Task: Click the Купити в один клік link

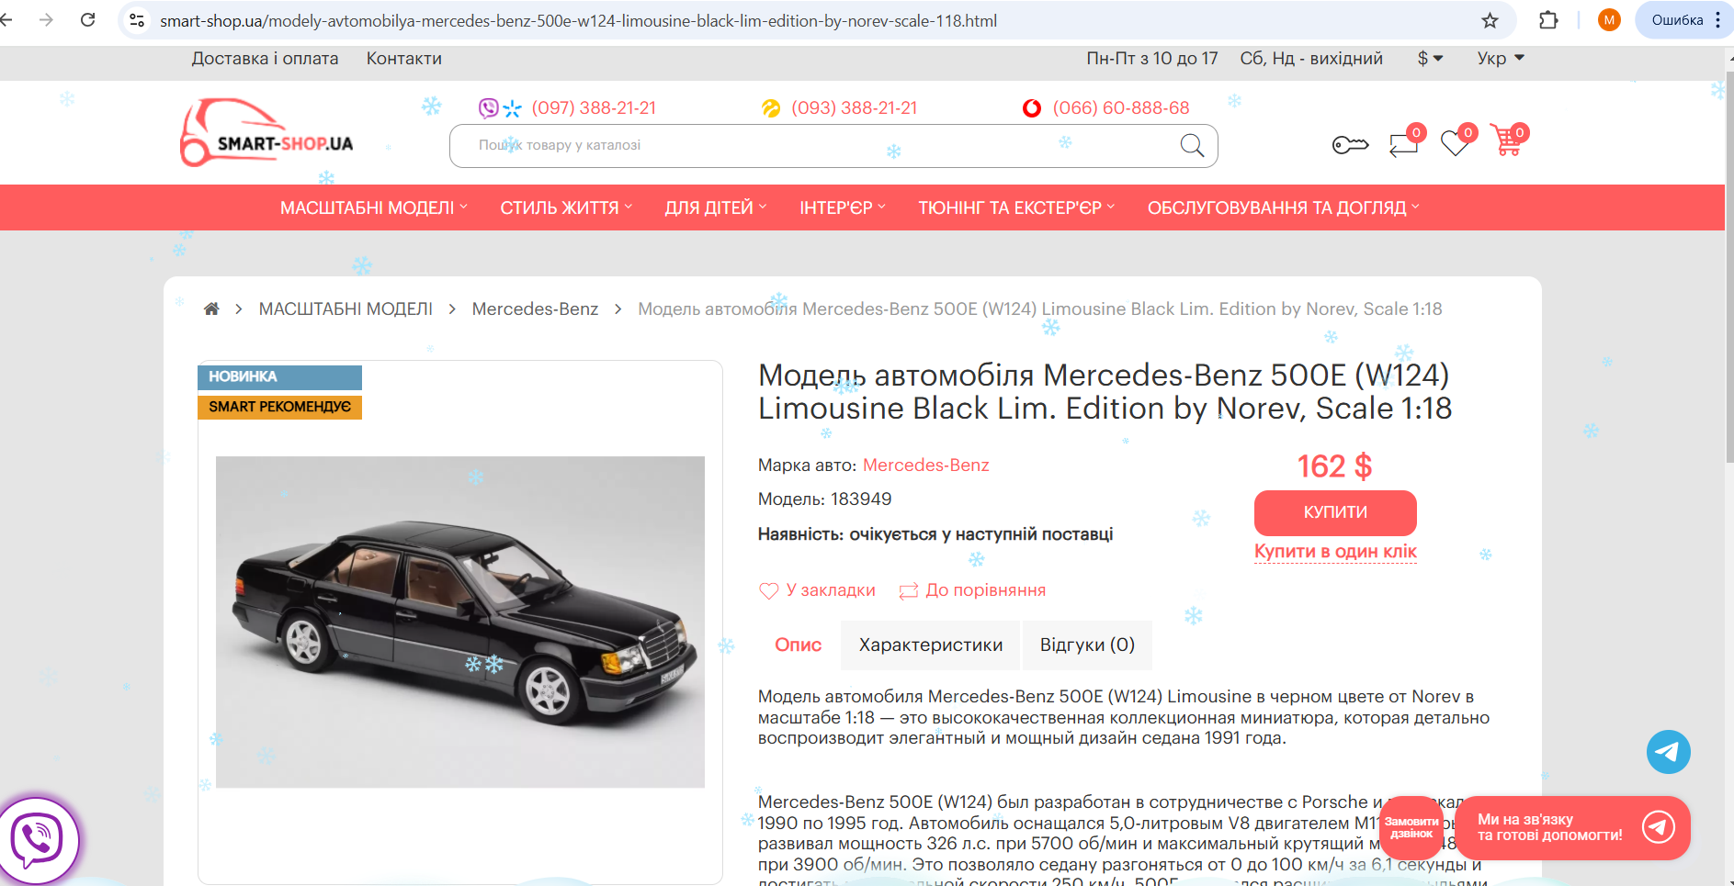Action: pyautogui.click(x=1335, y=551)
